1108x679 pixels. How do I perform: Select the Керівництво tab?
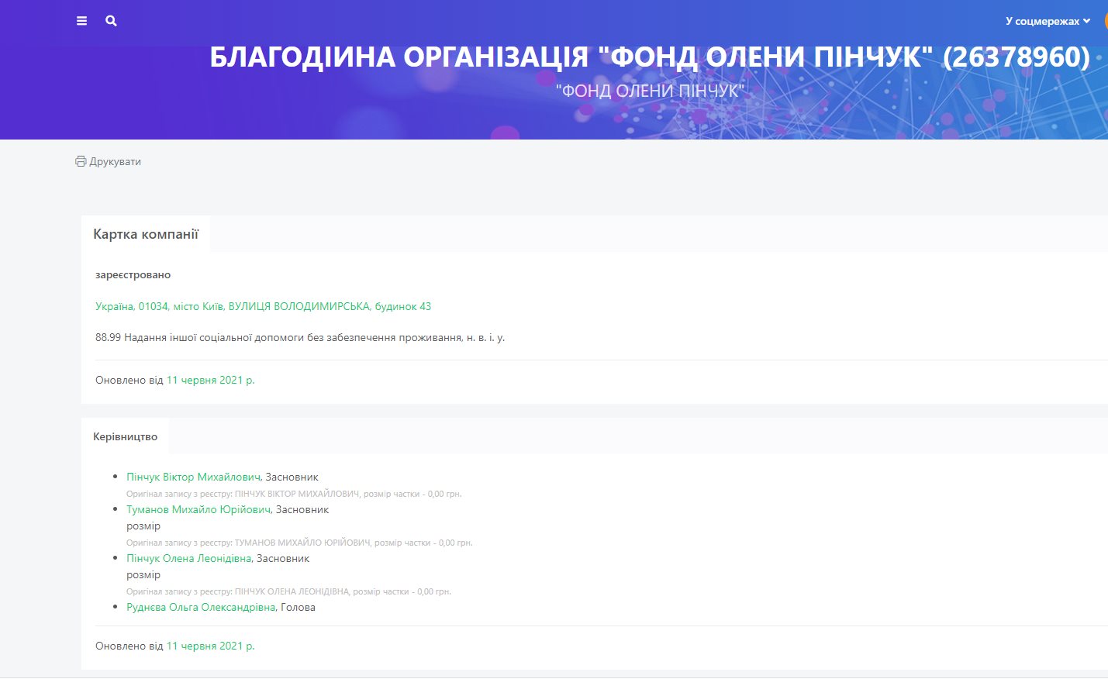coord(125,436)
